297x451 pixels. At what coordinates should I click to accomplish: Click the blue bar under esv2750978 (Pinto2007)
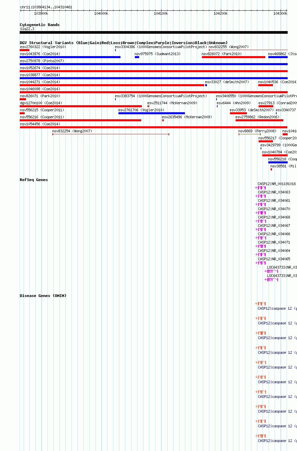[x=154, y=64]
